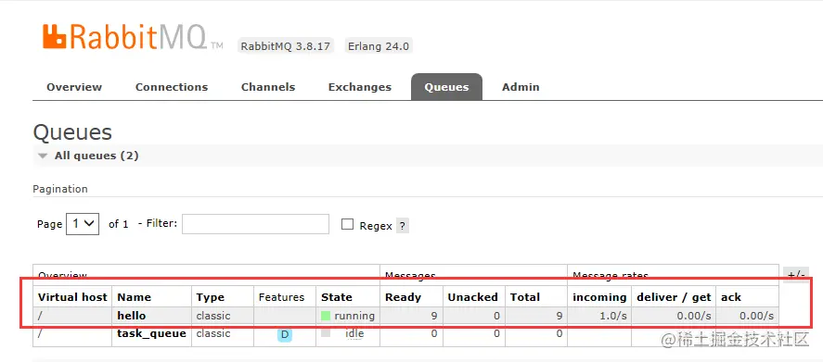Sort queues by Ready column header
The width and height of the screenshot is (823, 362).
tap(403, 297)
